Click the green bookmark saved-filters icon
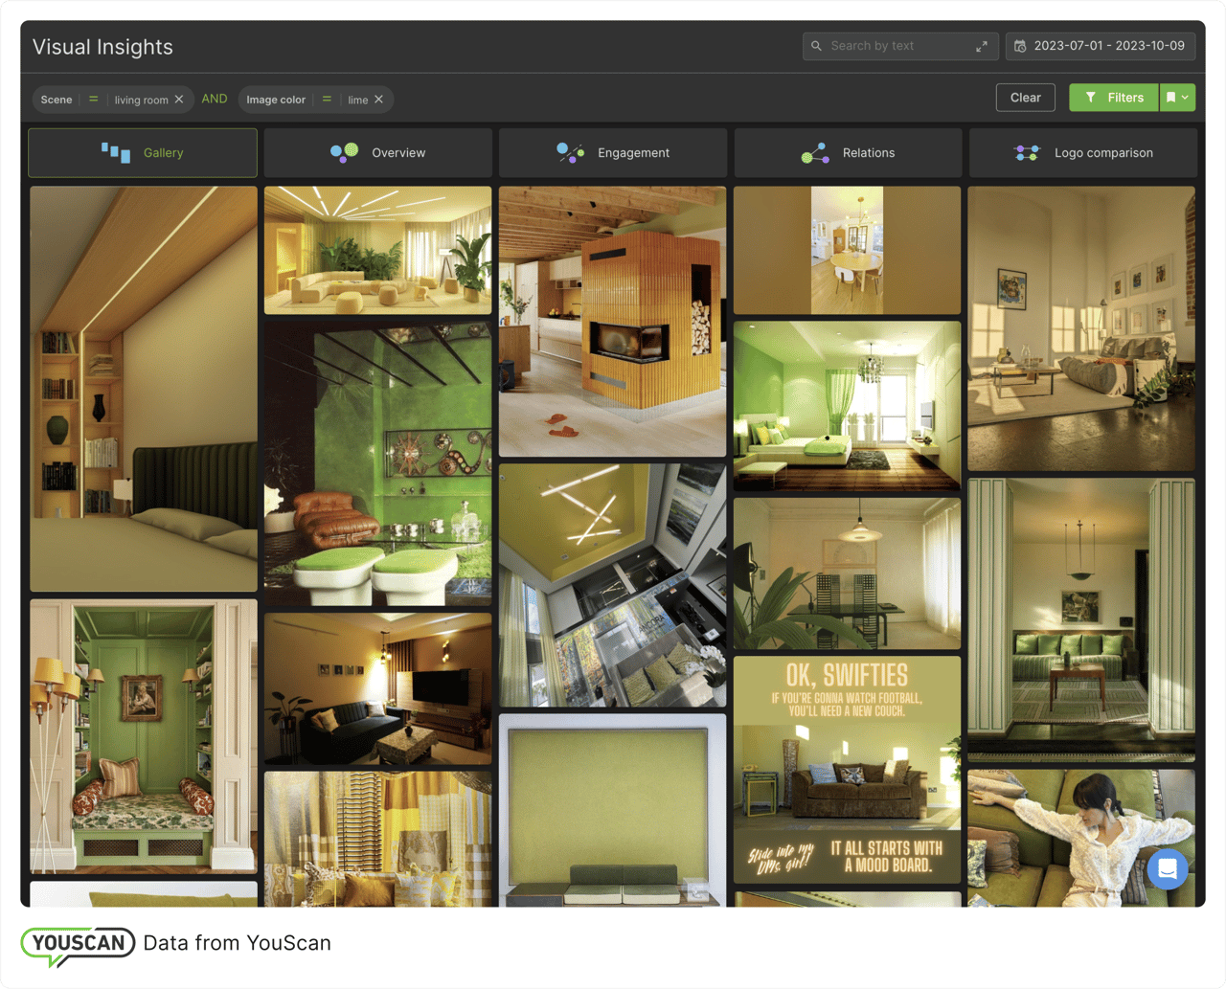 coord(1172,97)
